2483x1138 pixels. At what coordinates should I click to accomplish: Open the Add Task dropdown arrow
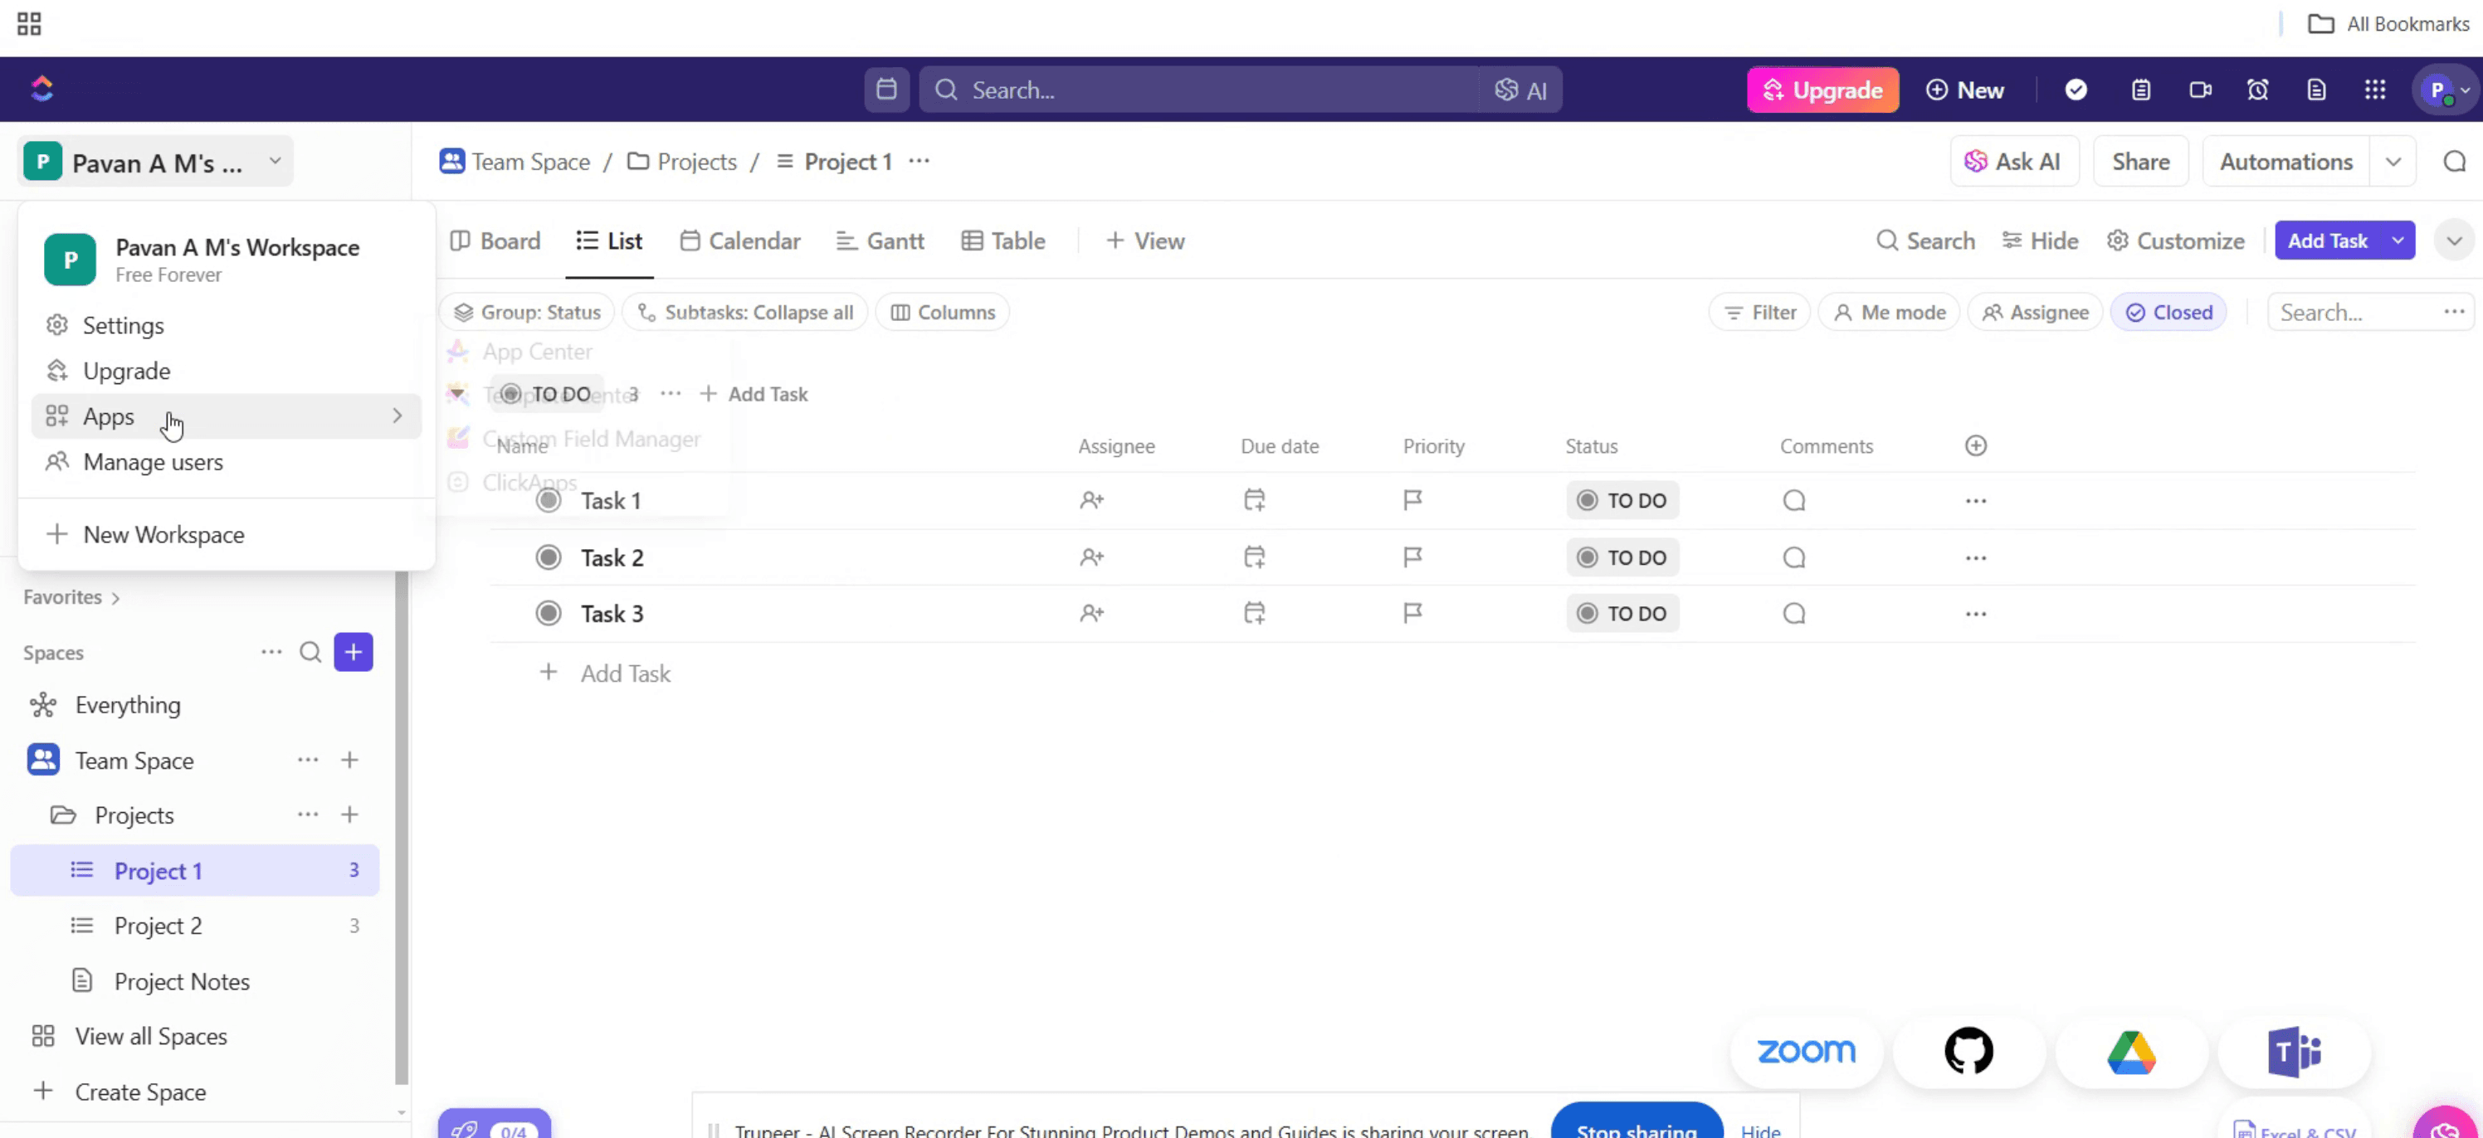(x=2398, y=240)
